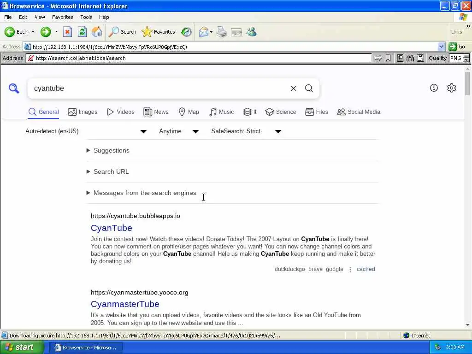Click the IE Back arrow icon
The width and height of the screenshot is (472, 354).
click(x=10, y=32)
